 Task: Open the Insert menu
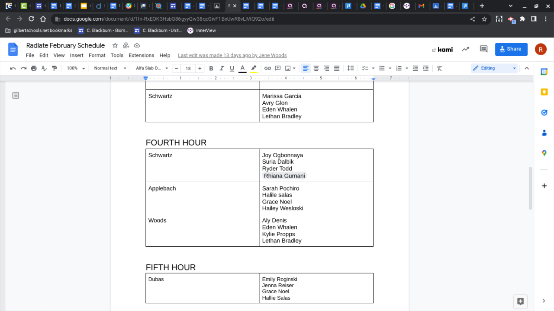[77, 55]
